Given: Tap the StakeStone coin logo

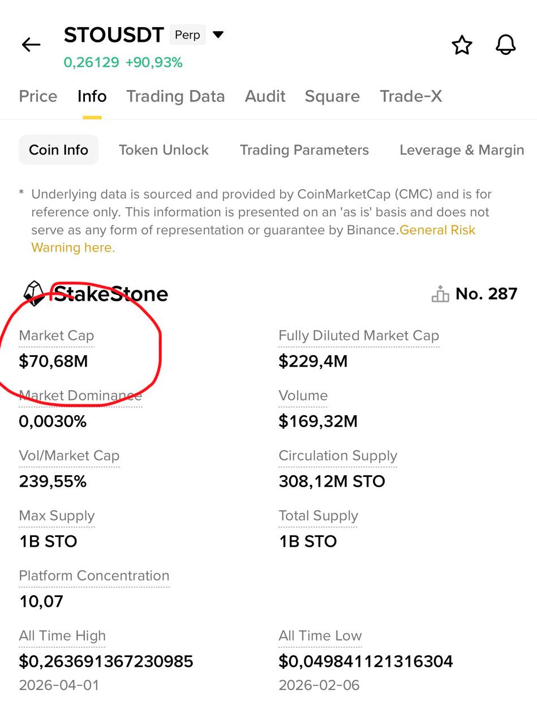Looking at the screenshot, I should pyautogui.click(x=33, y=293).
